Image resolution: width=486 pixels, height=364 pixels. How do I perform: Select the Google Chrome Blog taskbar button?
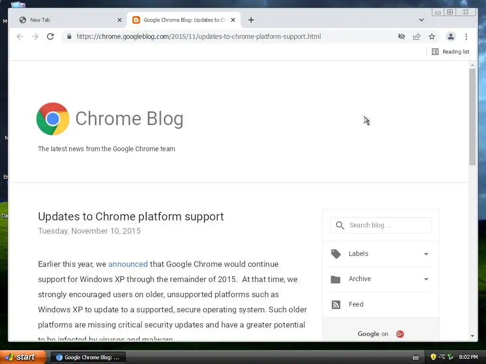point(88,357)
